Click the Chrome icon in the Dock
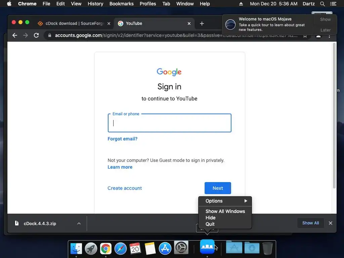 tap(106, 249)
